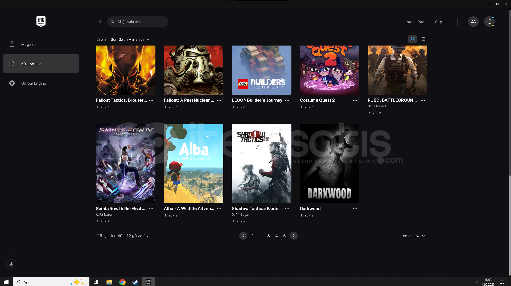Image resolution: width=511 pixels, height=286 pixels.
Task: Open Unreal Engine section
Action: click(x=41, y=83)
